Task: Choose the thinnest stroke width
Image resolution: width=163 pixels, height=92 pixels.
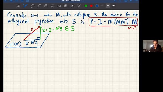Action: 102,6
